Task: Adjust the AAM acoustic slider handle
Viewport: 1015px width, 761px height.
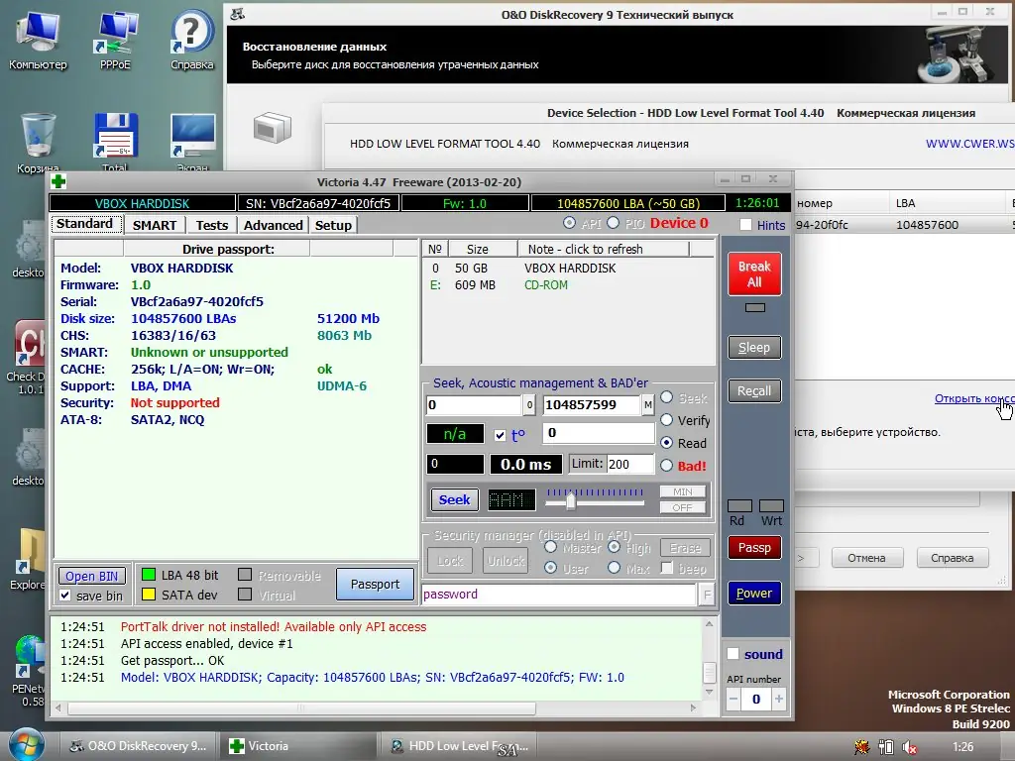Action: coord(570,501)
